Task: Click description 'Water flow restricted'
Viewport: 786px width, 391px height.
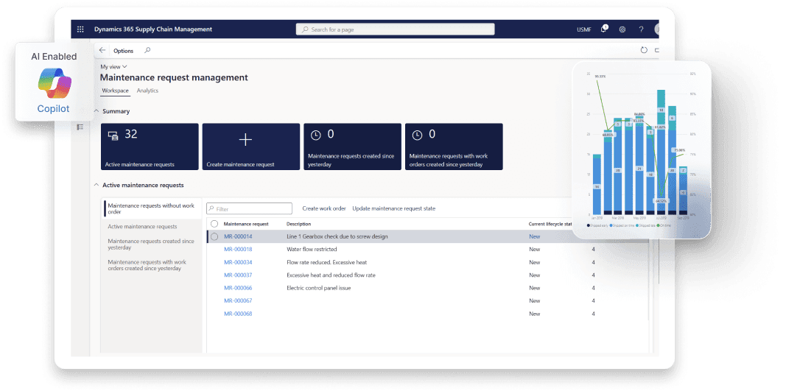Action: pyautogui.click(x=312, y=249)
